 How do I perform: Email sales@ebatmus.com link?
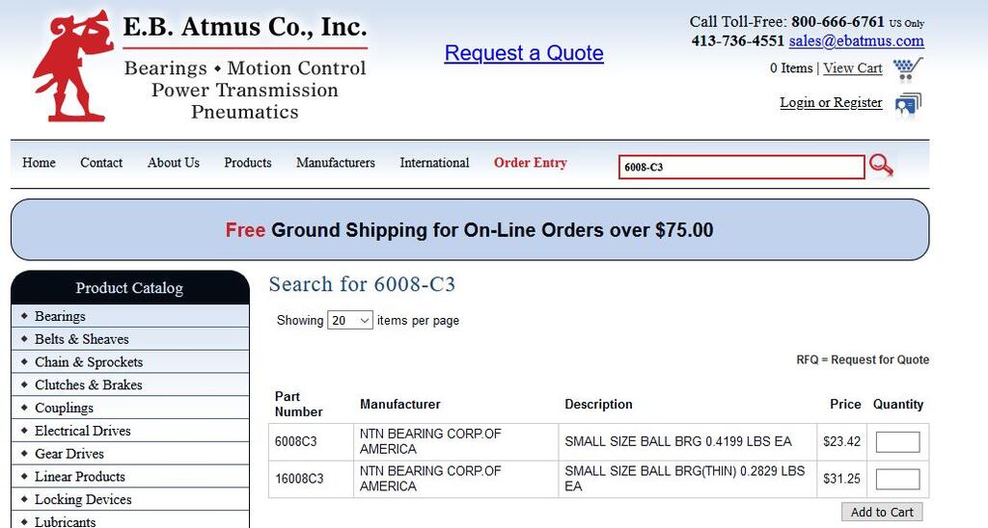(857, 40)
